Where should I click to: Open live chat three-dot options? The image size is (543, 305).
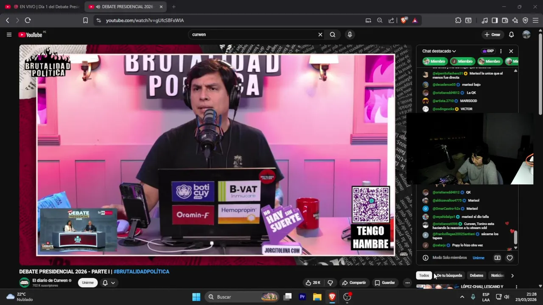pos(501,51)
